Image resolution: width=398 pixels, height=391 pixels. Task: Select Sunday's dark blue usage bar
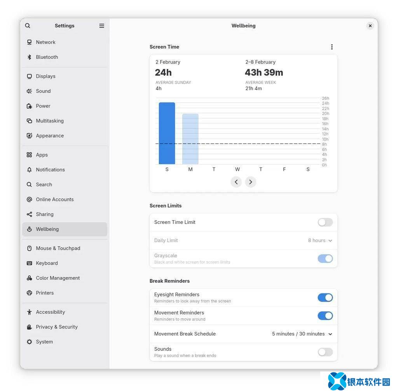pyautogui.click(x=167, y=133)
